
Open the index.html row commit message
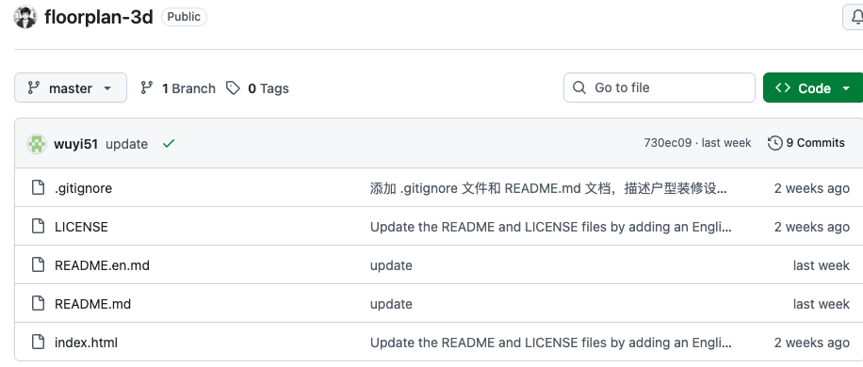point(551,343)
